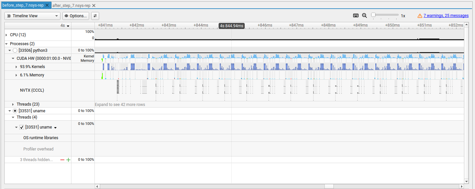Expand the 93.9% Kernels row

(16, 67)
